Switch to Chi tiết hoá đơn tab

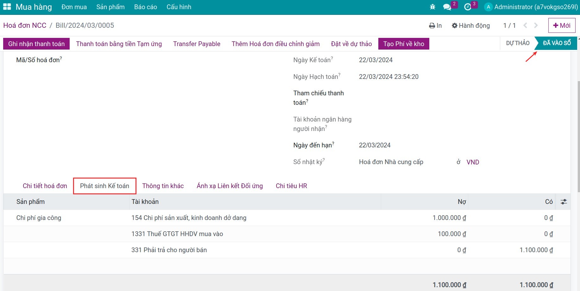pos(45,186)
